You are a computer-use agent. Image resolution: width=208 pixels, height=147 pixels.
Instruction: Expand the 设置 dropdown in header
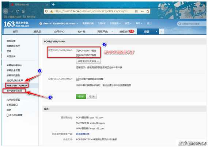(x=128, y=23)
